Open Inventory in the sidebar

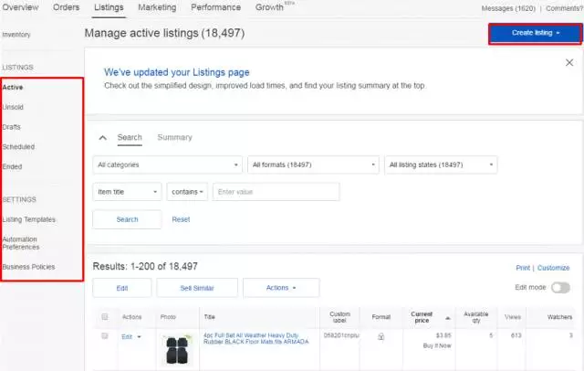point(16,35)
